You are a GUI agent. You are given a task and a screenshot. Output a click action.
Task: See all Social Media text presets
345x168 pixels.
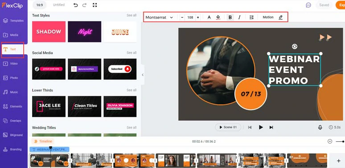point(131,53)
